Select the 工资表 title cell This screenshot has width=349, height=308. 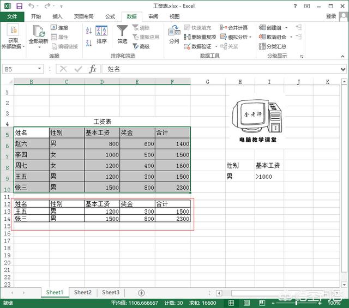click(x=102, y=122)
